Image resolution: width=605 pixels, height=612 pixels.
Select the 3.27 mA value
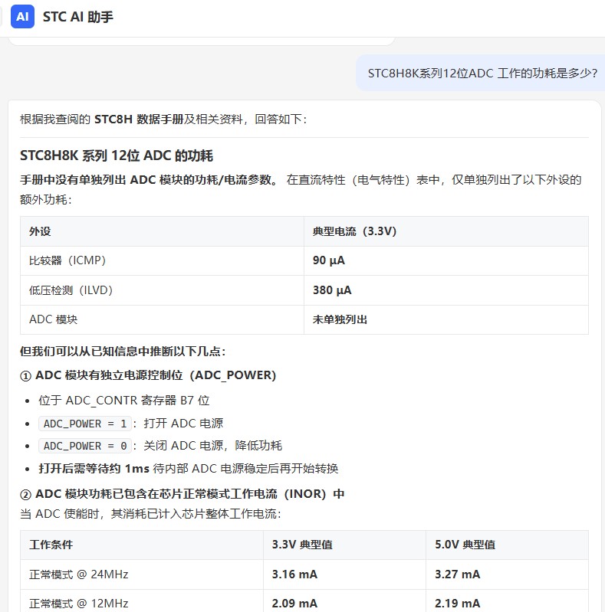457,574
